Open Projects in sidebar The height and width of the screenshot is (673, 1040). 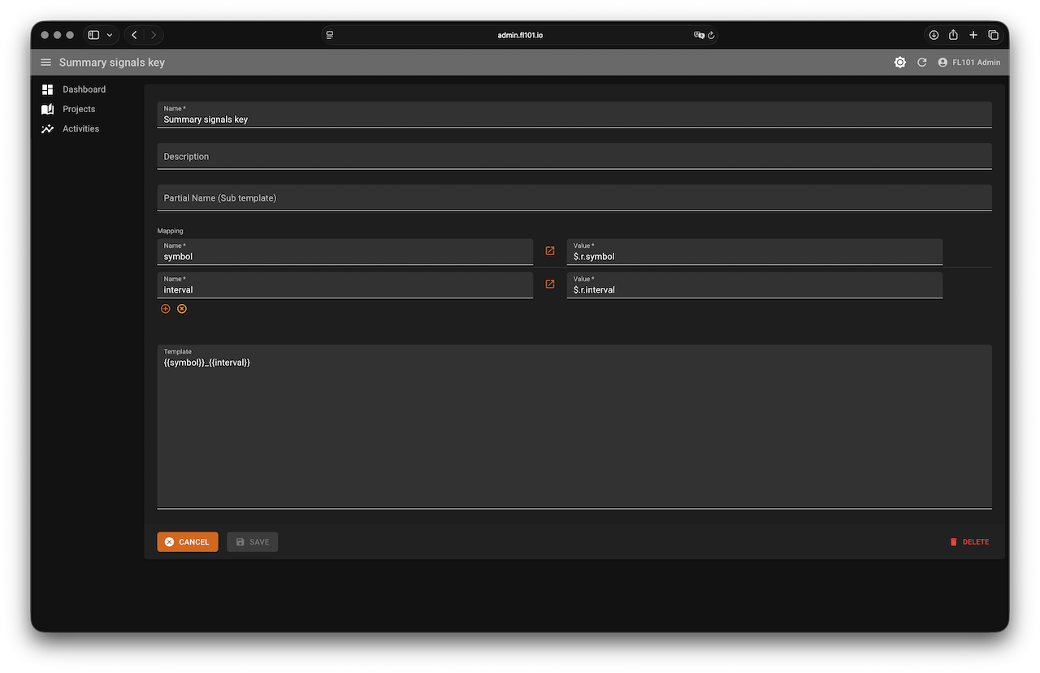pos(79,109)
